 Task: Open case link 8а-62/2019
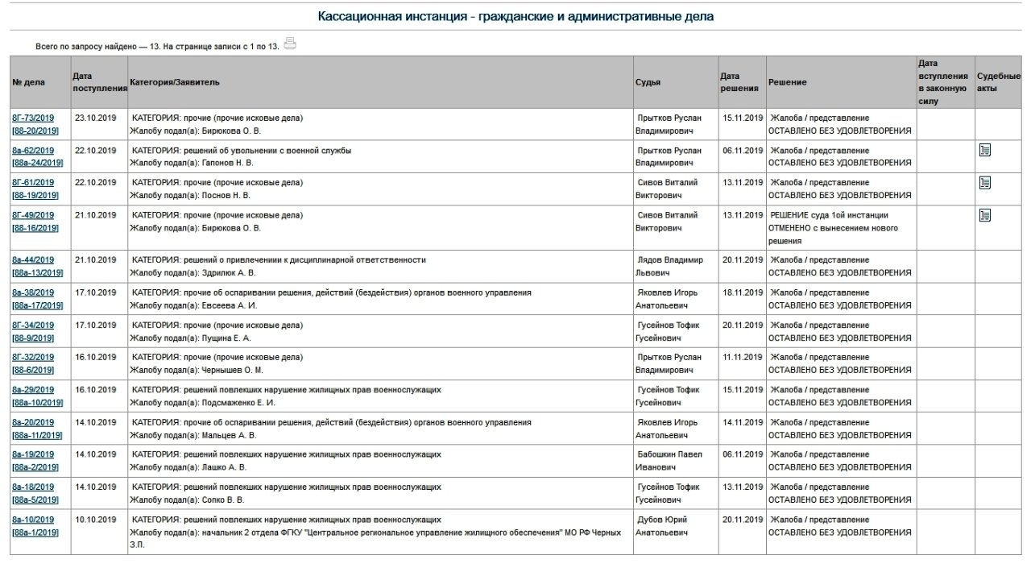point(33,151)
